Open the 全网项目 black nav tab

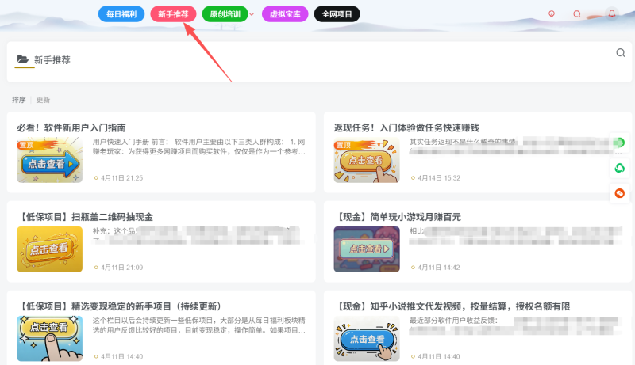(x=337, y=14)
